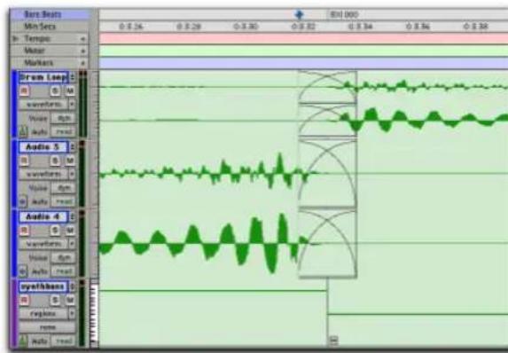The height and width of the screenshot is (353, 508).
Task: Click the Tempo ruler add button
Action: (x=83, y=39)
